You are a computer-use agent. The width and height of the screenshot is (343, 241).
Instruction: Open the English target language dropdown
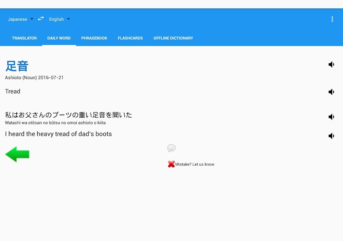59,19
